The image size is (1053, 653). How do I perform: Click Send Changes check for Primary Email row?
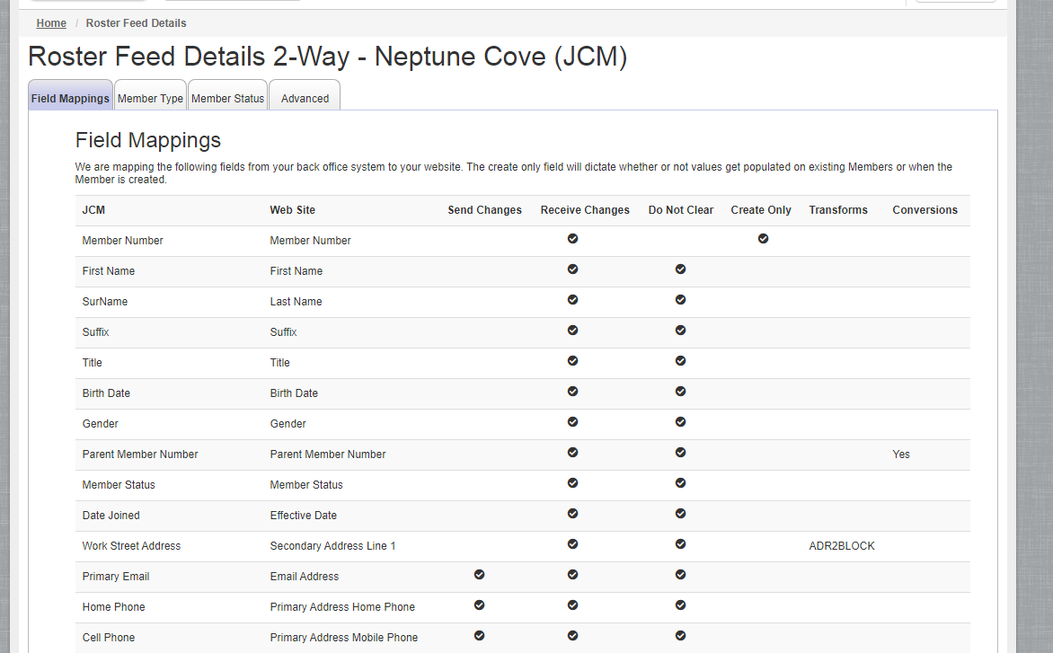click(x=480, y=575)
